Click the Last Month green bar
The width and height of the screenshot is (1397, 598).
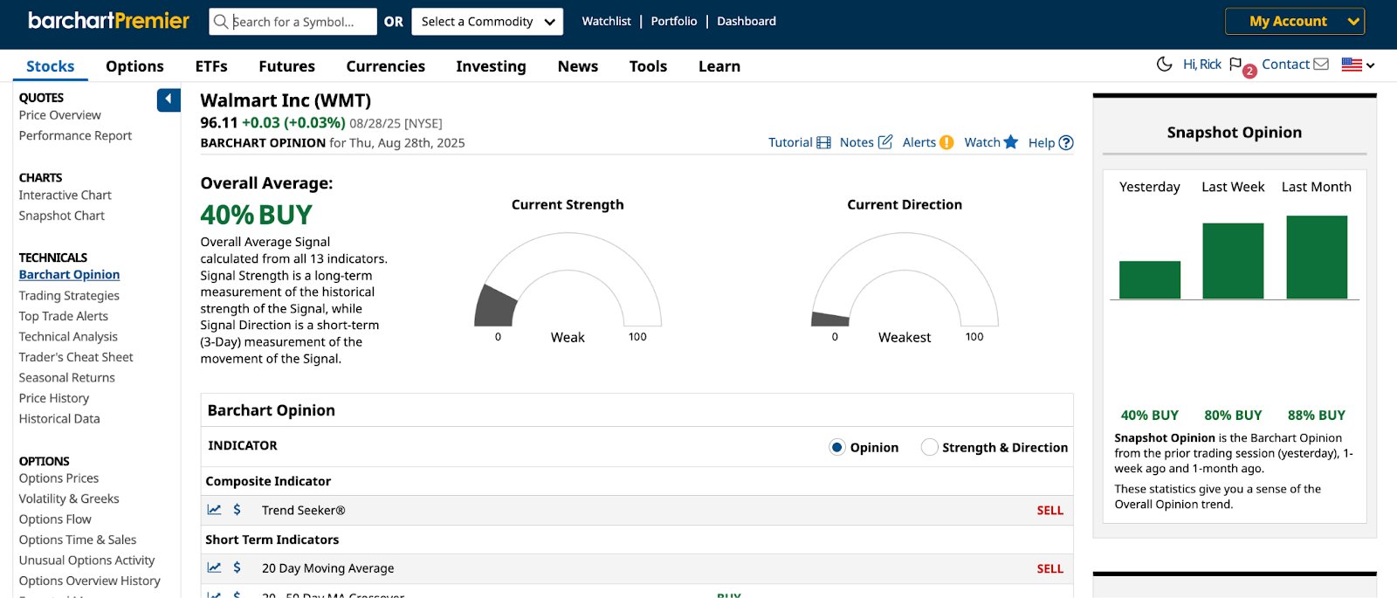click(x=1317, y=258)
